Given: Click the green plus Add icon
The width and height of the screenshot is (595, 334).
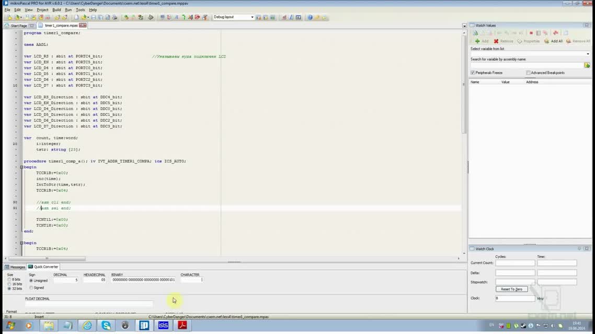Looking at the screenshot, I should 477,41.
